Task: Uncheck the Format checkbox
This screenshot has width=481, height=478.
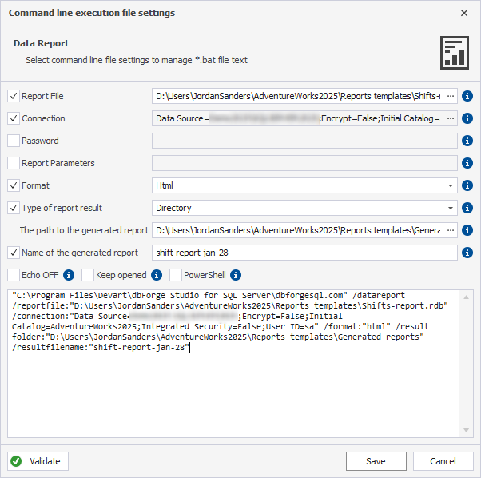Action: pyautogui.click(x=14, y=185)
